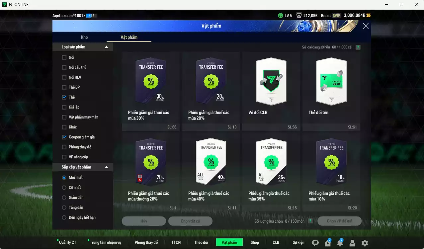Select the 40% transfer fee coupon card
Image resolution: width=424 pixels, height=249 pixels.
(x=211, y=172)
